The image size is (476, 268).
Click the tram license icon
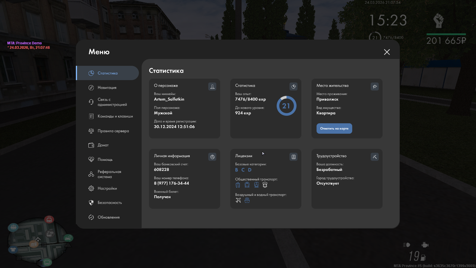click(x=247, y=185)
